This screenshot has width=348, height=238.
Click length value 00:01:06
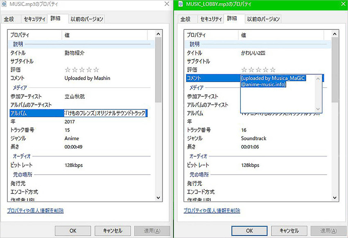coord(250,147)
